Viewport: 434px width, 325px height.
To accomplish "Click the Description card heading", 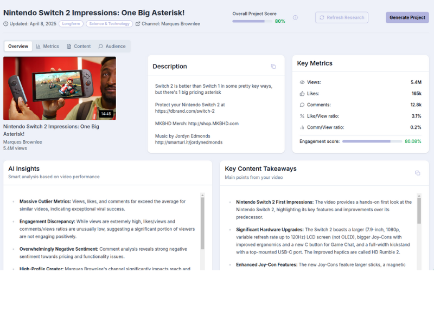I will pyautogui.click(x=170, y=66).
